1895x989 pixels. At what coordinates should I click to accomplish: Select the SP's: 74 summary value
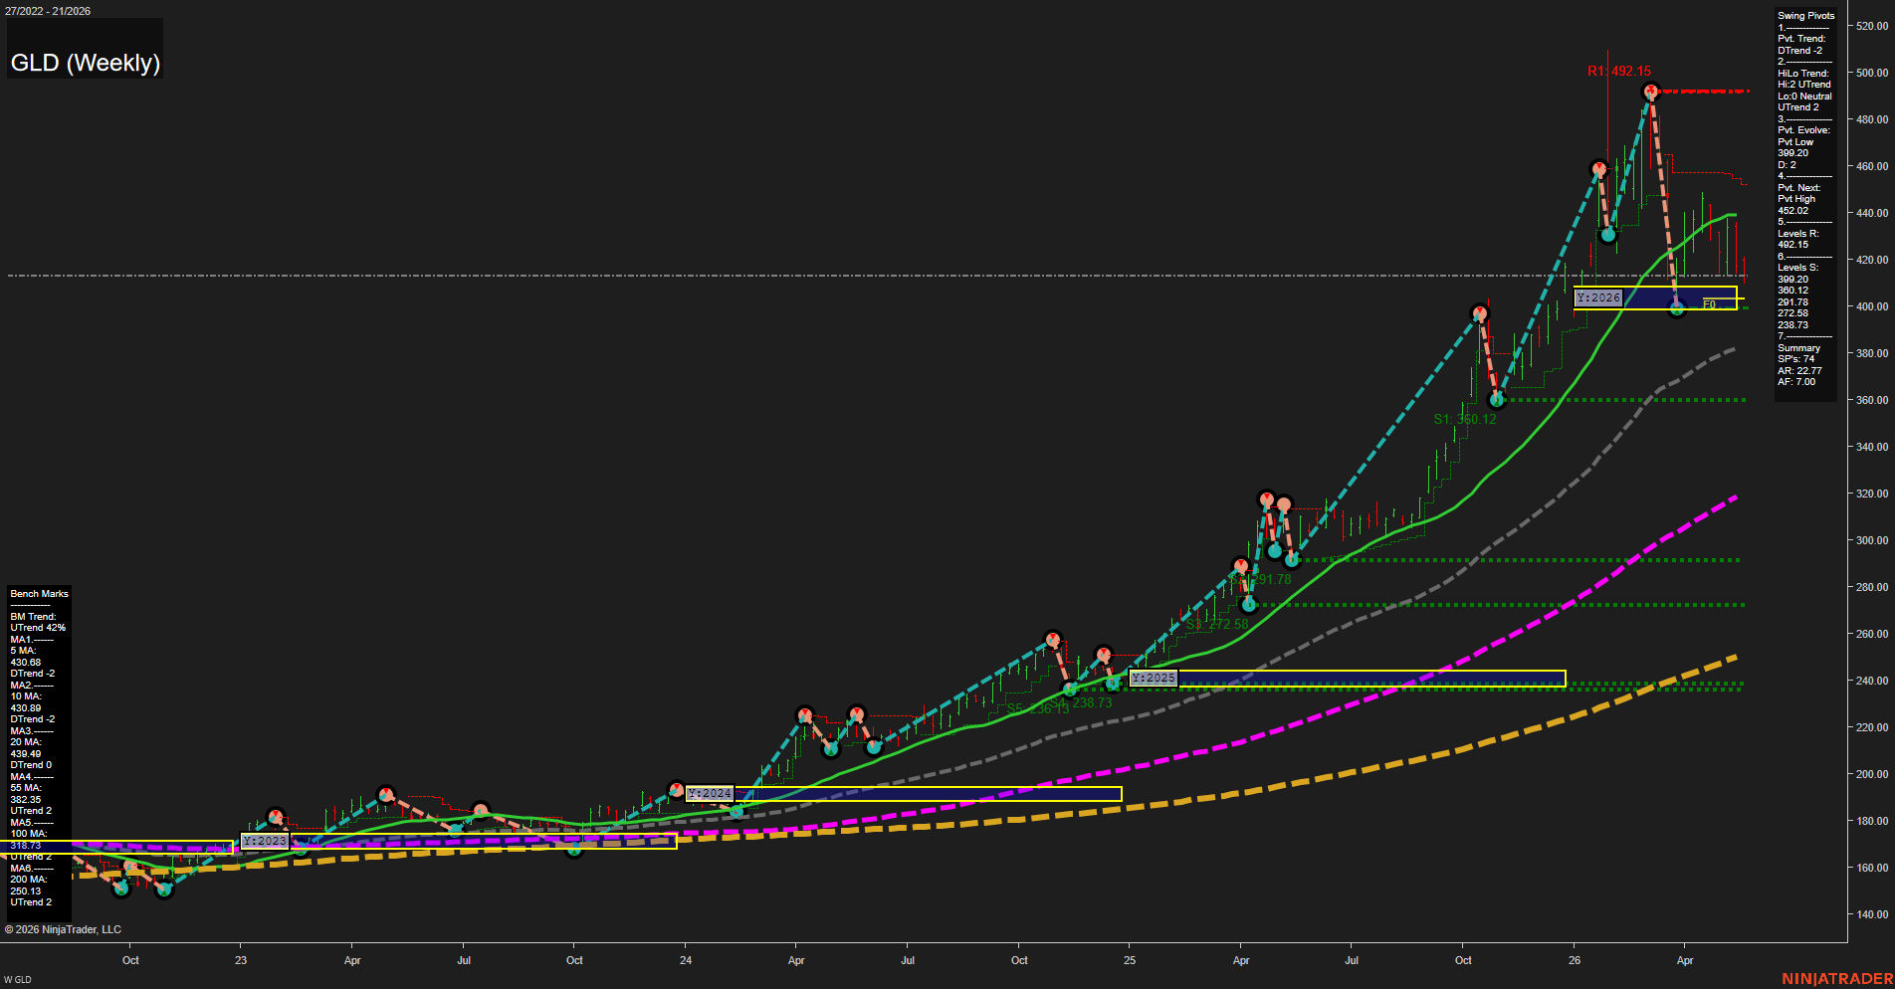1796,359
